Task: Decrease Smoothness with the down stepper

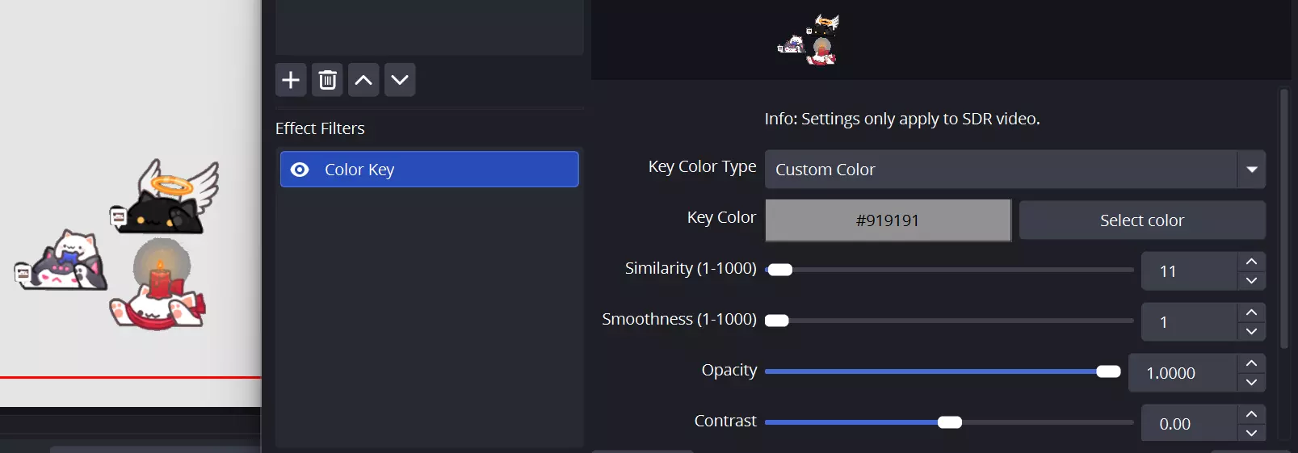Action: click(x=1251, y=331)
